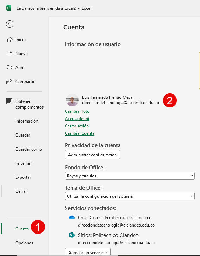
Task: Click the Compartir share icon
Action: (9, 81)
